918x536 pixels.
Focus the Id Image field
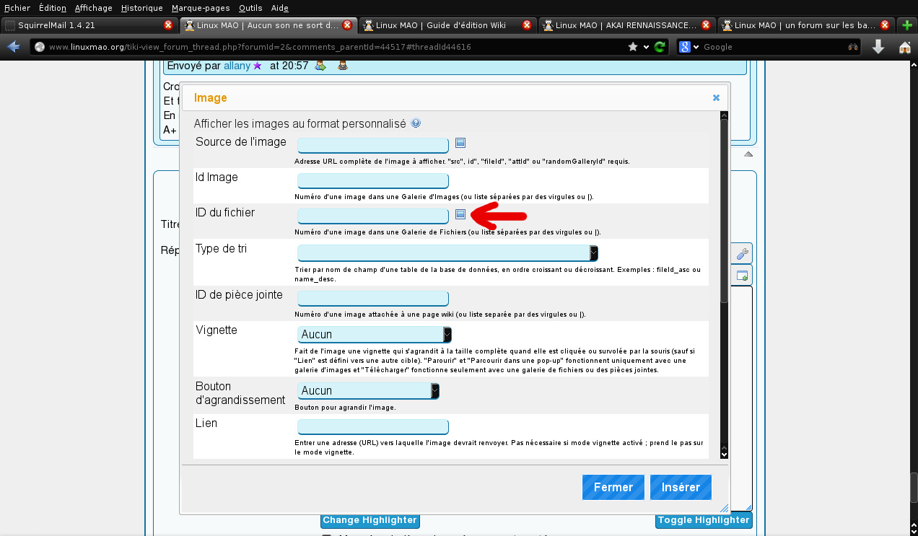(x=373, y=180)
